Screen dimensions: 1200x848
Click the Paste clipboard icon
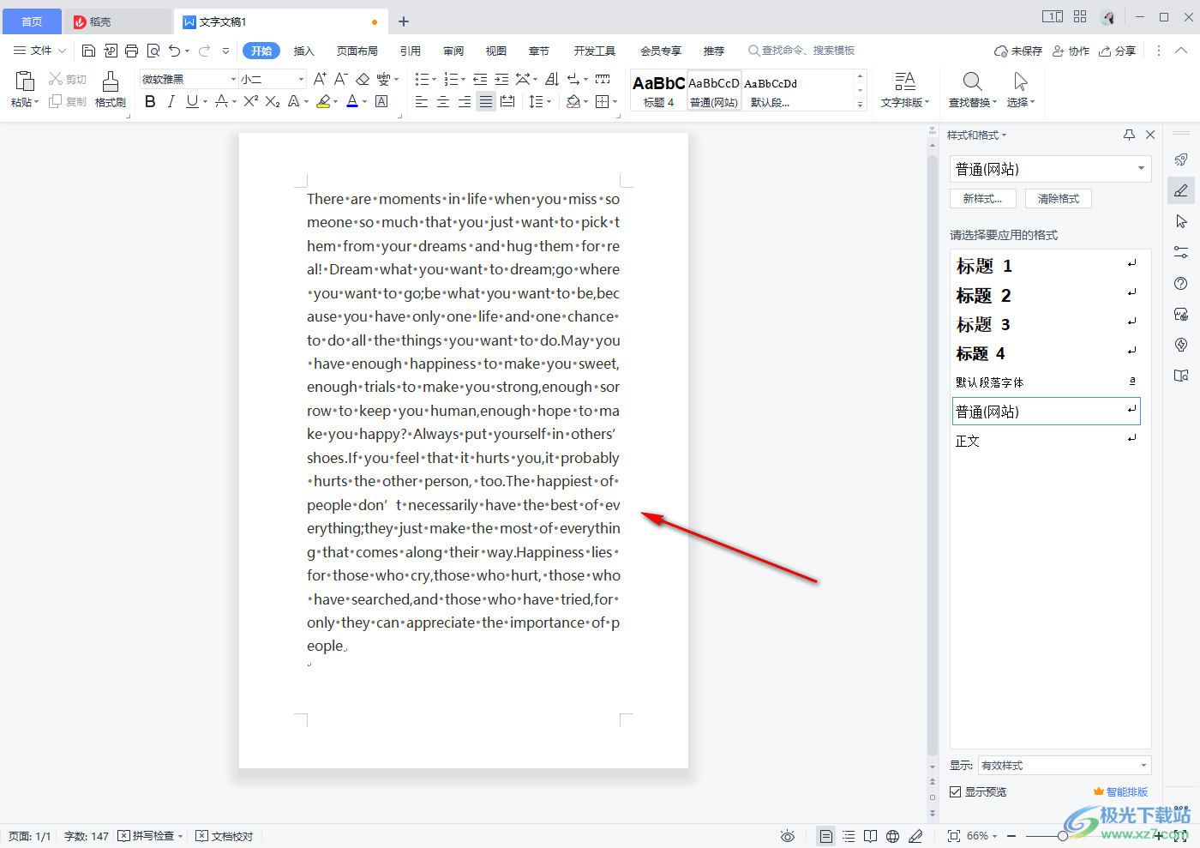pyautogui.click(x=25, y=81)
